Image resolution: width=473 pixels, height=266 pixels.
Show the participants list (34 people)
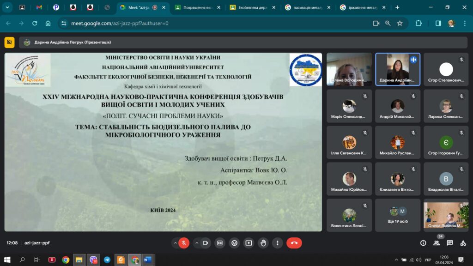(x=437, y=243)
